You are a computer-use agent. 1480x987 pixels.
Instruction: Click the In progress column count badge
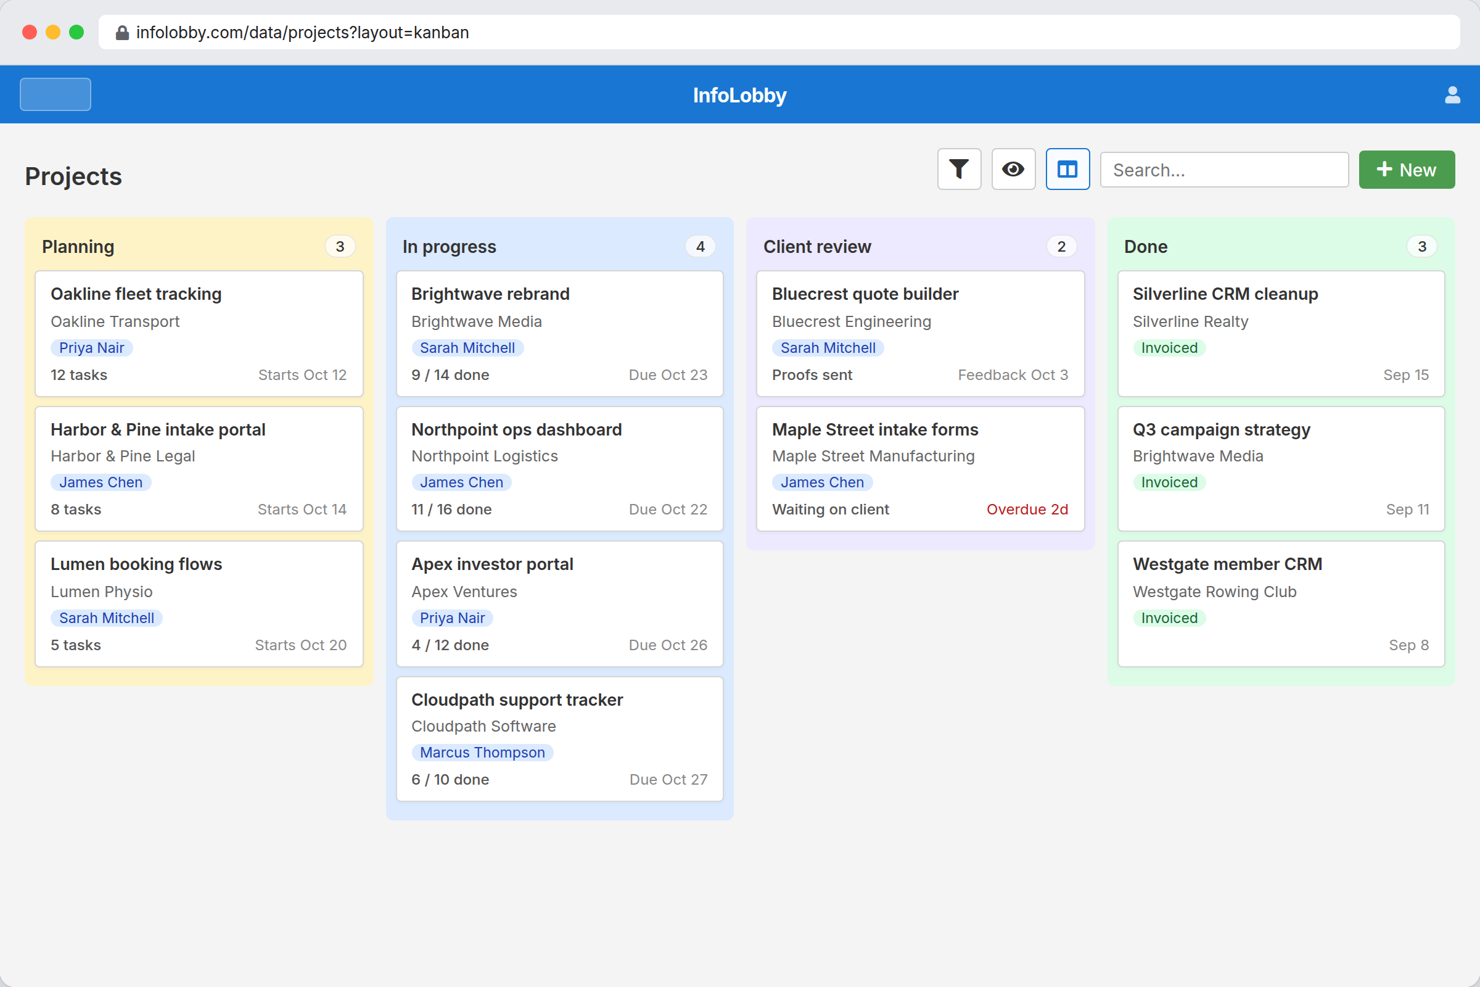pos(701,246)
